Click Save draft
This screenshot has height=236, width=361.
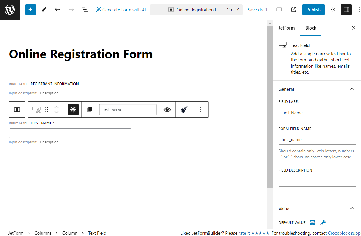[258, 10]
